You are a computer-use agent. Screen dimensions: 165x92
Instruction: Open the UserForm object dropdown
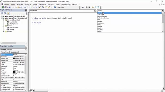point(95,11)
